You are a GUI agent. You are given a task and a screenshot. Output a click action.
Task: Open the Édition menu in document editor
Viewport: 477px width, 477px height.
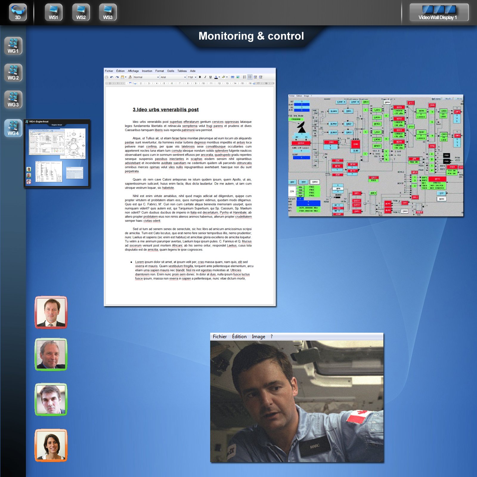pyautogui.click(x=120, y=71)
